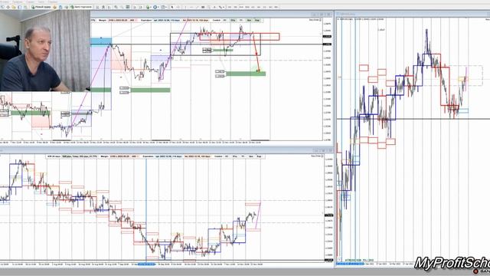Click T1 button in top-left chart panel
The height and width of the screenshot is (276, 490).
click(x=241, y=20)
